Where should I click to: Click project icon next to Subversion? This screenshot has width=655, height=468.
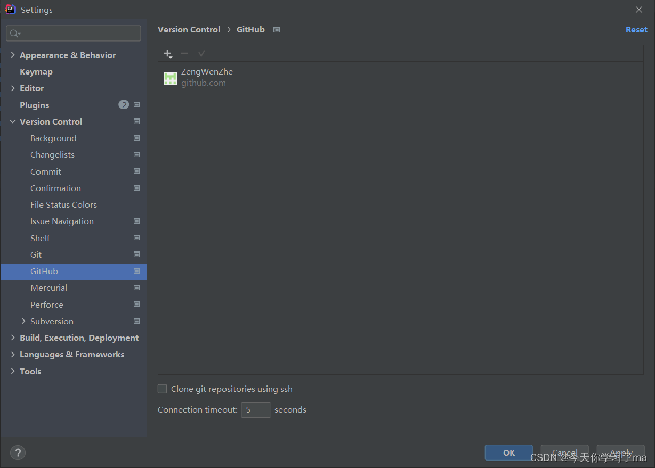coord(137,321)
